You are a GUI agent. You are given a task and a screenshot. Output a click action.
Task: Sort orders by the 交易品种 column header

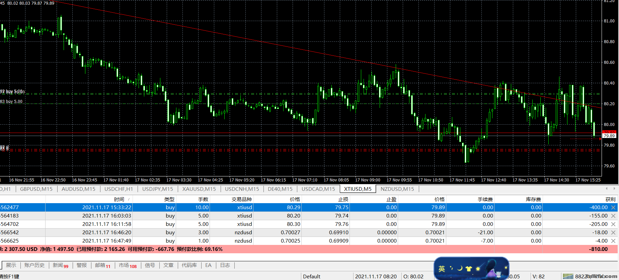(x=231, y=199)
